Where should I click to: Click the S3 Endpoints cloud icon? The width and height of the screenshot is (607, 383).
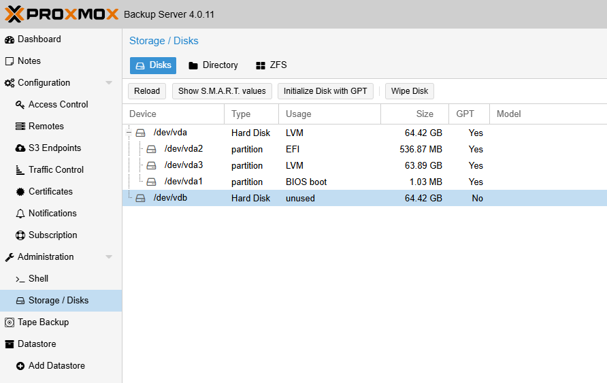point(20,148)
